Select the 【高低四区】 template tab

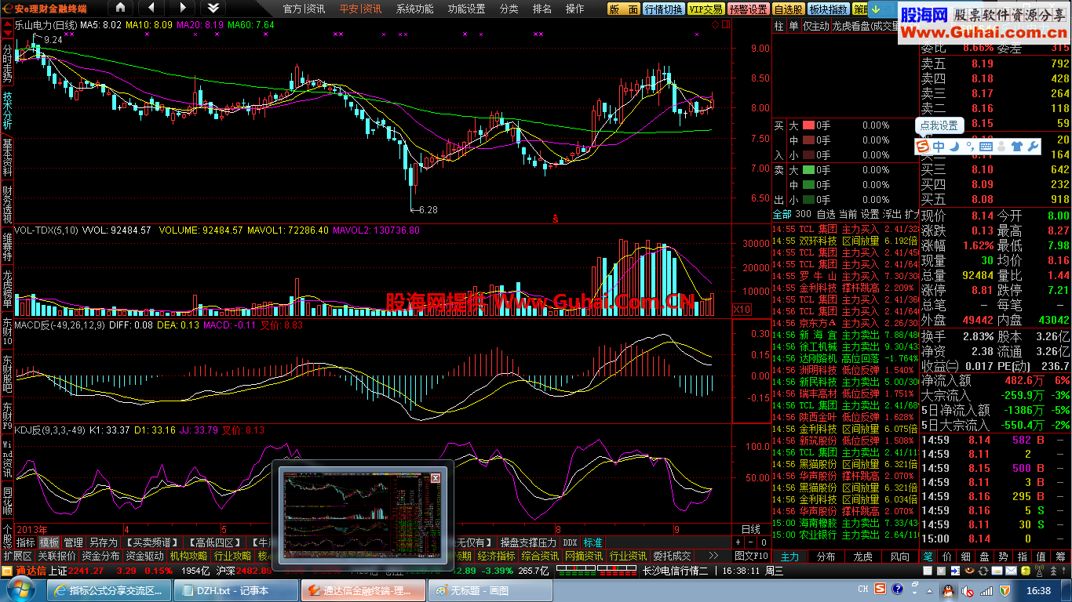point(216,542)
